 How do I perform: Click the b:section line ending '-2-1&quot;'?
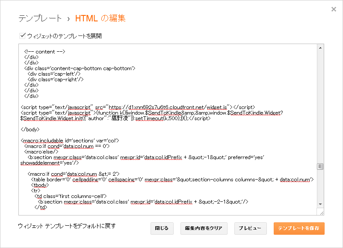tap(143, 202)
